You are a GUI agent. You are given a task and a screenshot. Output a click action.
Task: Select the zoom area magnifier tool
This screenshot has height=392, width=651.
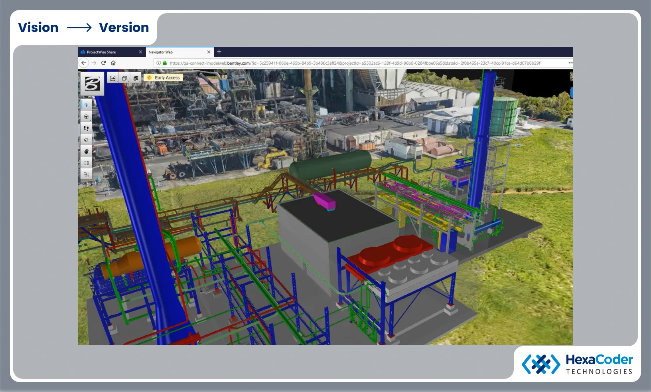point(86,174)
